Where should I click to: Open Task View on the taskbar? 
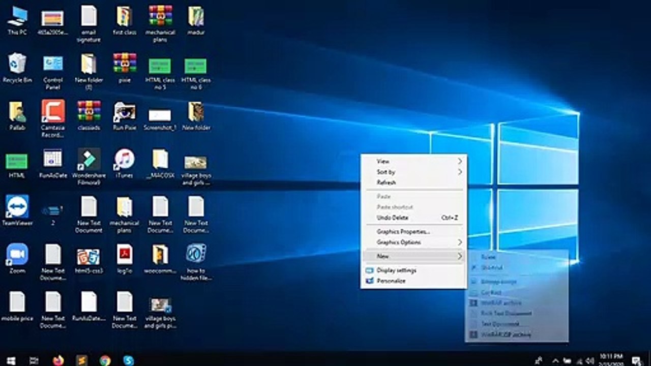pos(34,360)
